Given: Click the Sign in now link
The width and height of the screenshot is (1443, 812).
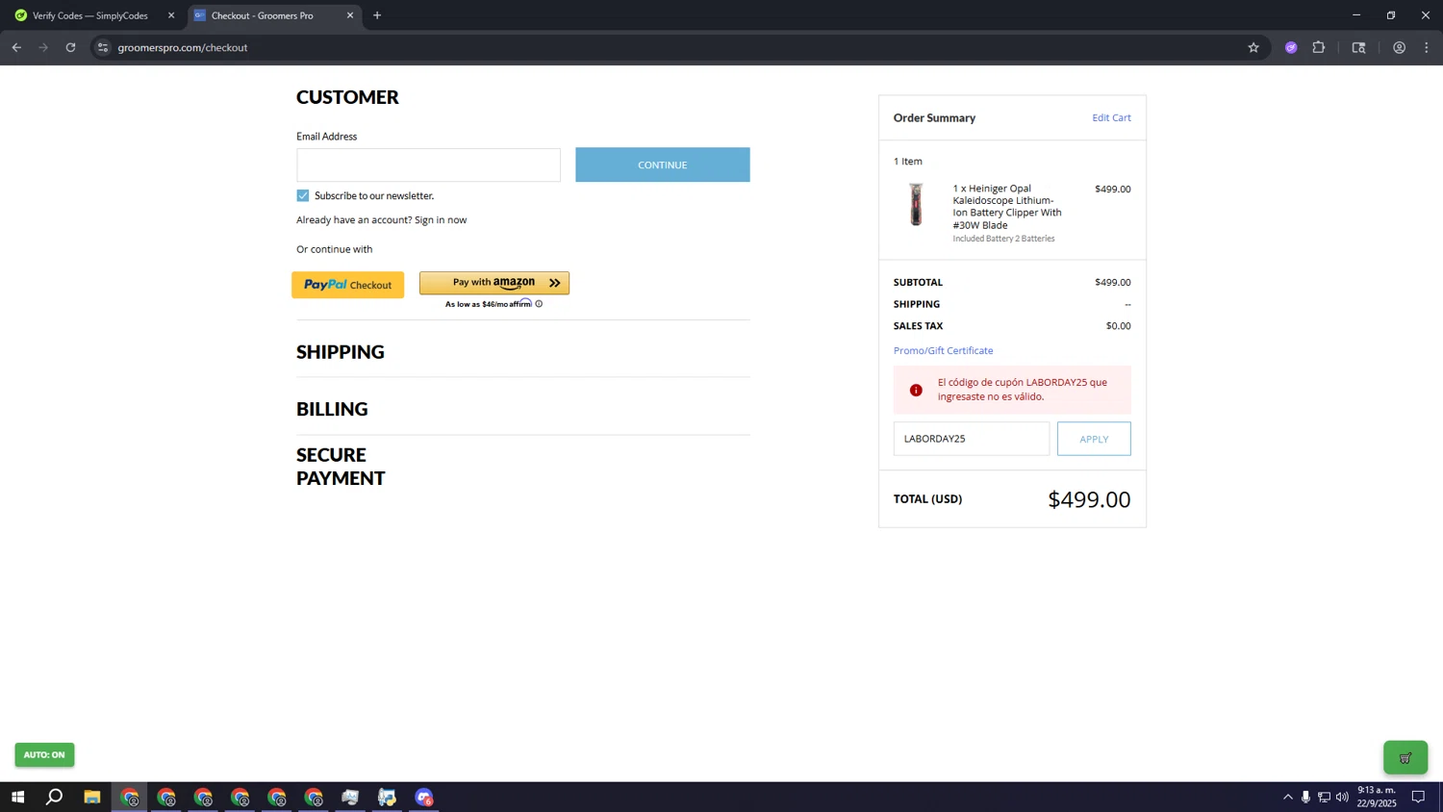Looking at the screenshot, I should pyautogui.click(x=441, y=219).
